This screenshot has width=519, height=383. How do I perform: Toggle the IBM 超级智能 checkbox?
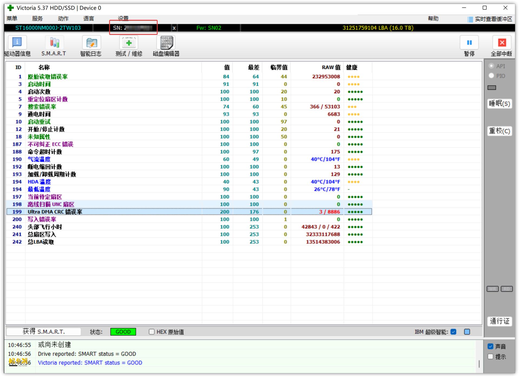click(x=454, y=332)
